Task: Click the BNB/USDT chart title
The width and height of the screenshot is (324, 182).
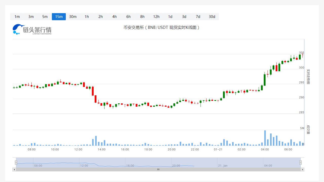Action: [162, 27]
